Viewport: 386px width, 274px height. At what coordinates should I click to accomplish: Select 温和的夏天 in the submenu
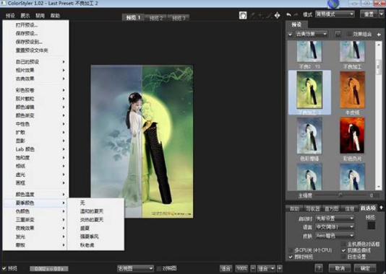click(95, 211)
